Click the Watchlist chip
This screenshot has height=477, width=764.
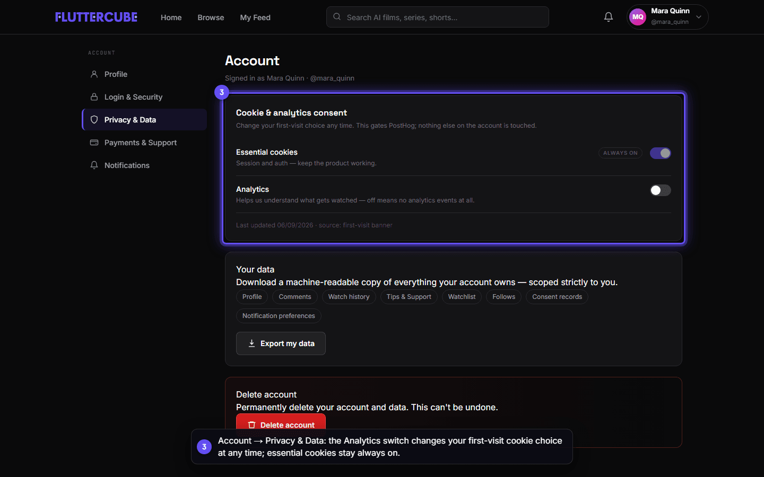(x=462, y=297)
